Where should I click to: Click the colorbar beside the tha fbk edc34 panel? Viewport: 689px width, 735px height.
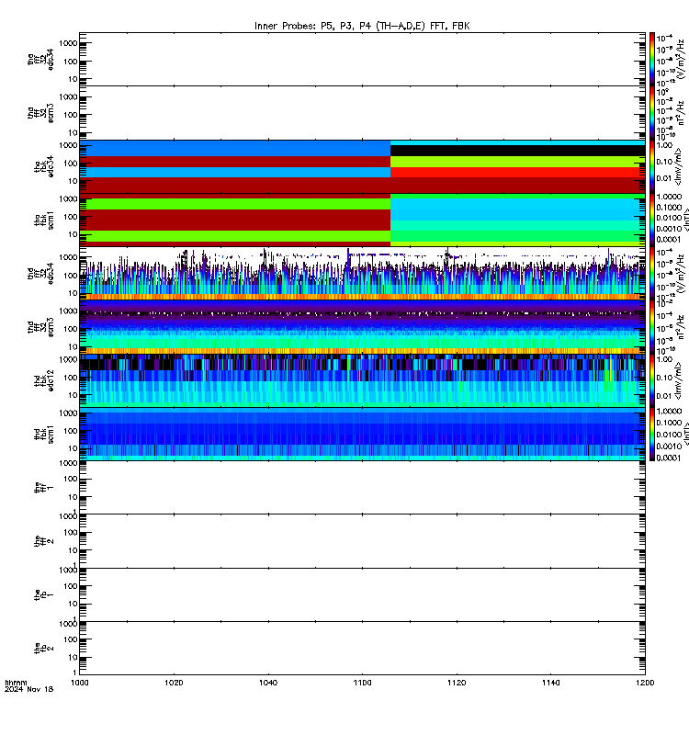[652, 166]
